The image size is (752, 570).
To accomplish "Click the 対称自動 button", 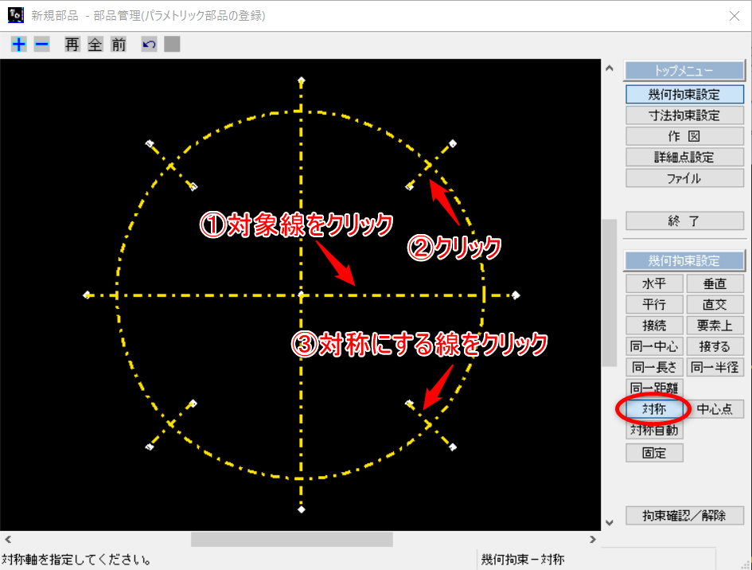I will 654,430.
